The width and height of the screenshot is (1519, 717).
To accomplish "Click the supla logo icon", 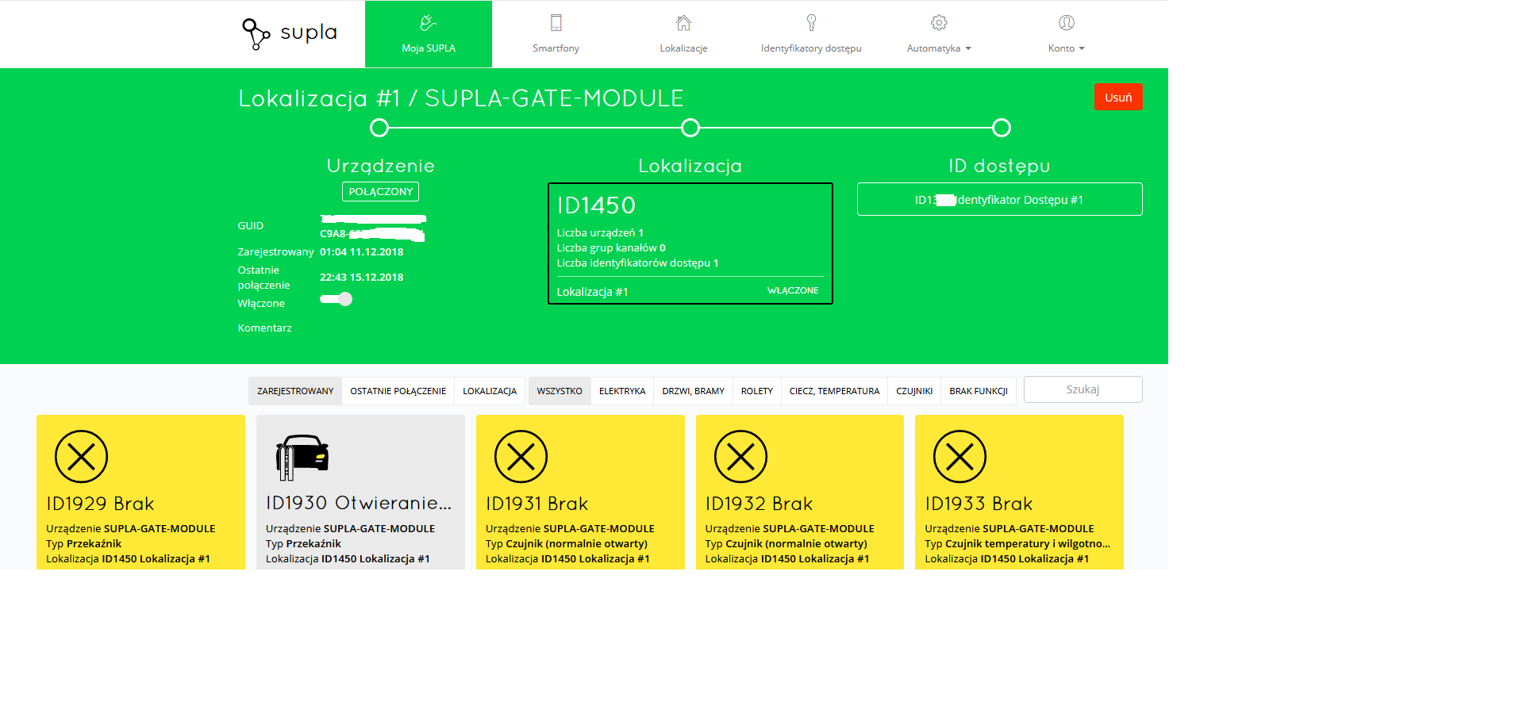I will coord(256,34).
